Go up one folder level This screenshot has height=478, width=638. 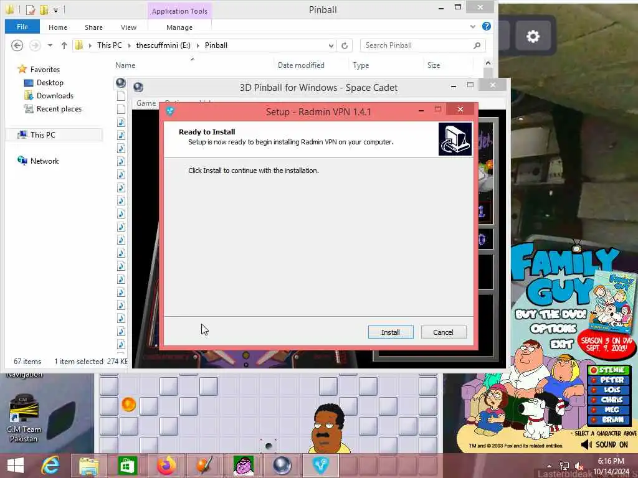click(x=64, y=45)
